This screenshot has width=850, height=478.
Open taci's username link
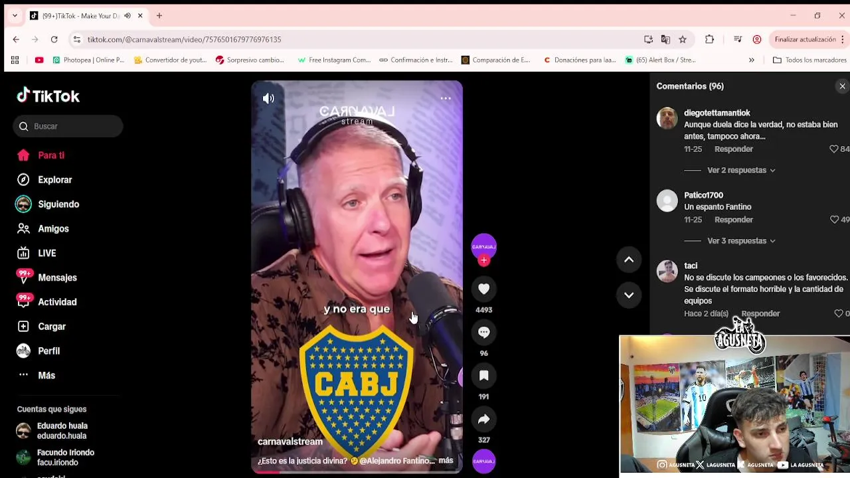[691, 266]
